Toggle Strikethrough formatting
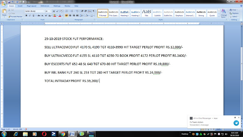The height and width of the screenshot is (137, 243). coord(39,16)
